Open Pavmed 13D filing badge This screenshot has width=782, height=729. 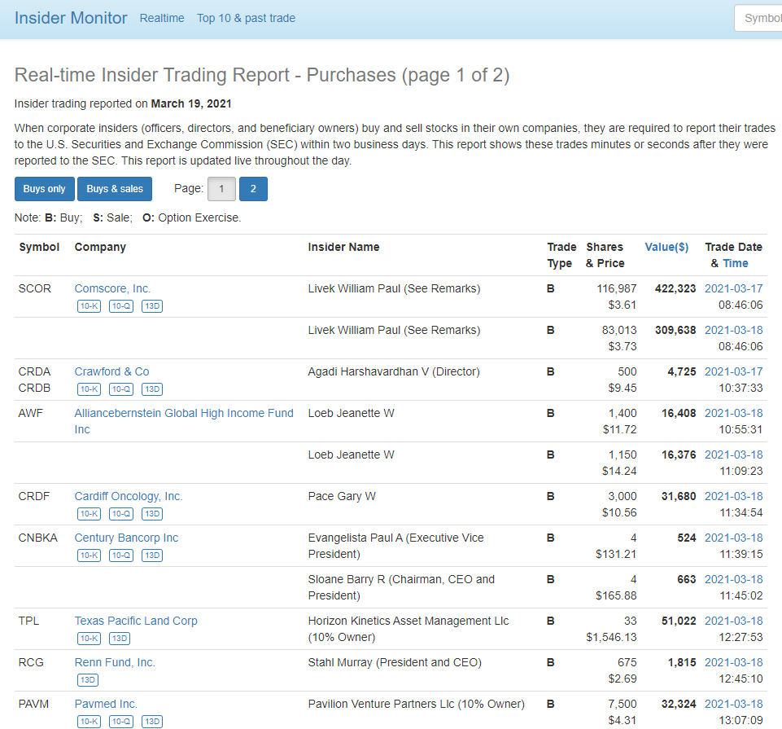pos(152,721)
